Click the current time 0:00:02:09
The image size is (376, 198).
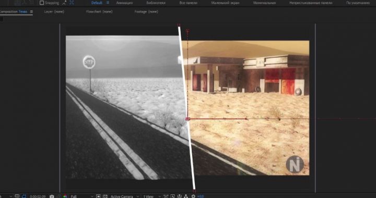click(x=38, y=196)
